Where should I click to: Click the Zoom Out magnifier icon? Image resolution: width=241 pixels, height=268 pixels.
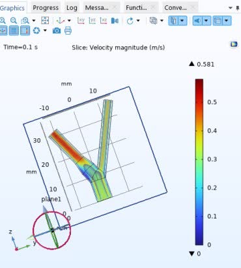(x=14, y=21)
